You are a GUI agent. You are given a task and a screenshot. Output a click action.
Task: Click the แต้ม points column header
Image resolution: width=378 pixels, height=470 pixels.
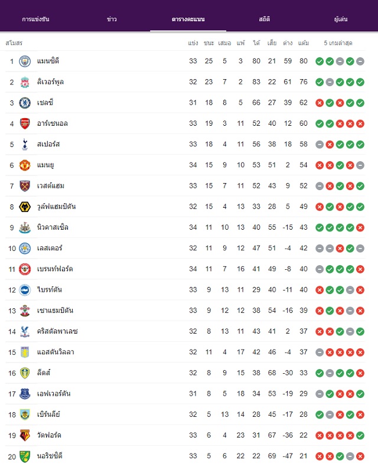point(304,43)
